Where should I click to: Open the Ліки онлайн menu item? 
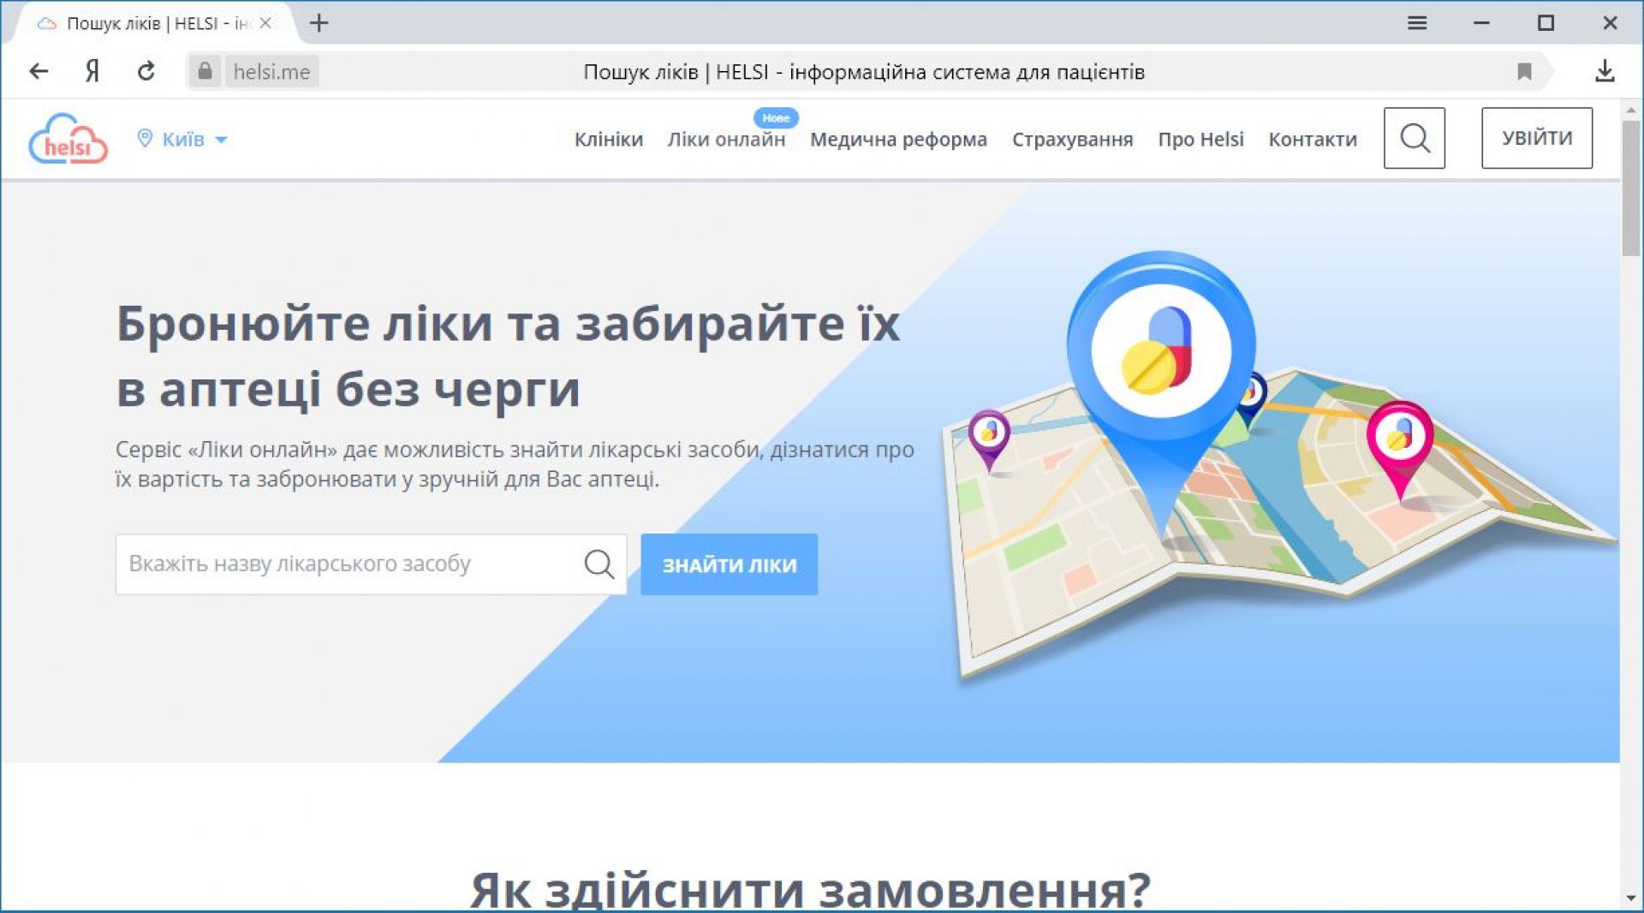(x=726, y=140)
